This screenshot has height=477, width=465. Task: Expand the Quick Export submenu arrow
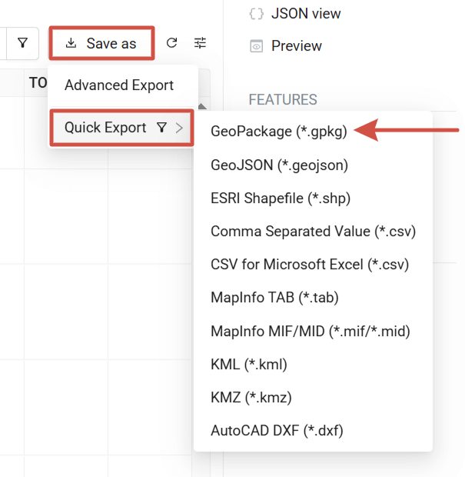point(179,128)
